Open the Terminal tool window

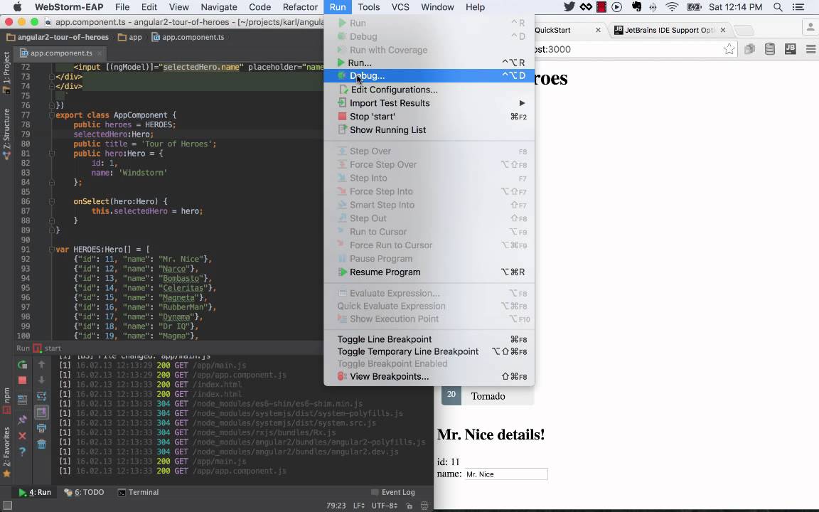[x=139, y=492]
